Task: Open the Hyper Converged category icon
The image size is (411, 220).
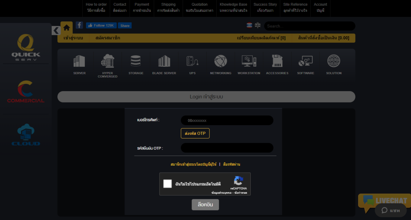Action: (x=108, y=61)
